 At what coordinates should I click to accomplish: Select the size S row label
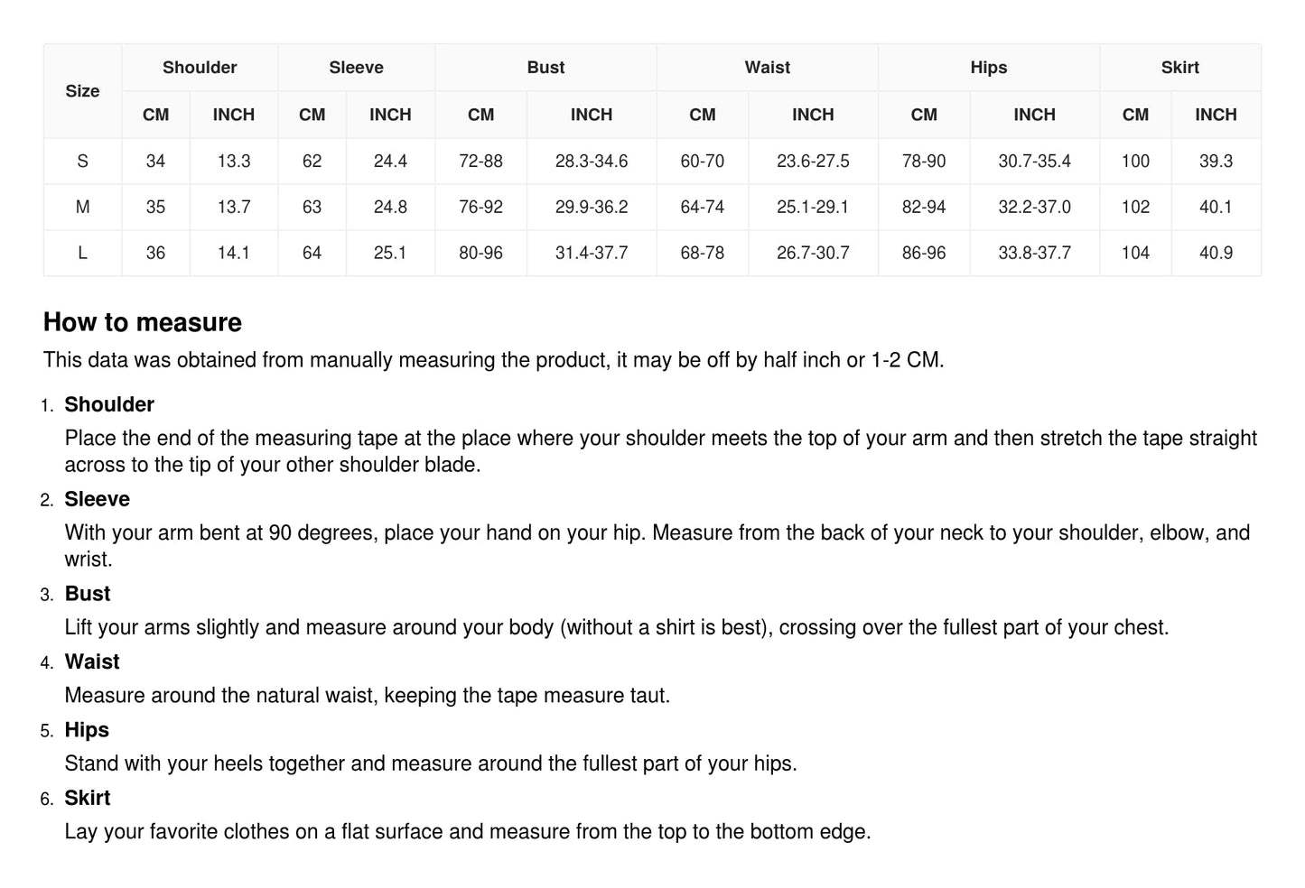[82, 162]
